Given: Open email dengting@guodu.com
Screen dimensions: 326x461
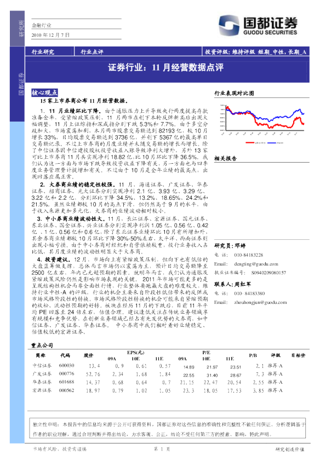Looking at the screenshot, I should coord(256,264).
